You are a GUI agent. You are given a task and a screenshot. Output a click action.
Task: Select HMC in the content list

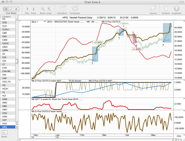[8, 103]
